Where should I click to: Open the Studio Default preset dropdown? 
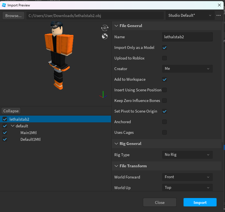190,15
